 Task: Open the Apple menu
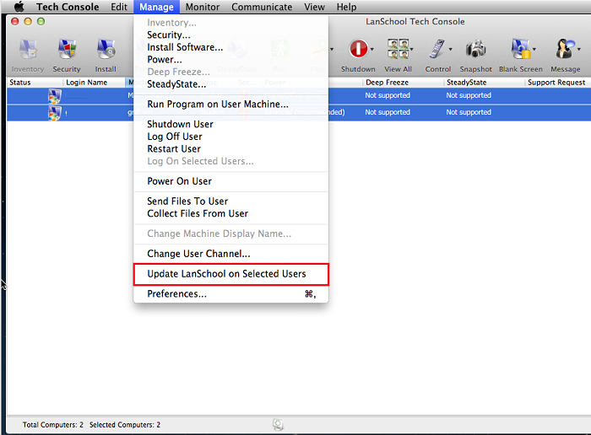pyautogui.click(x=19, y=7)
